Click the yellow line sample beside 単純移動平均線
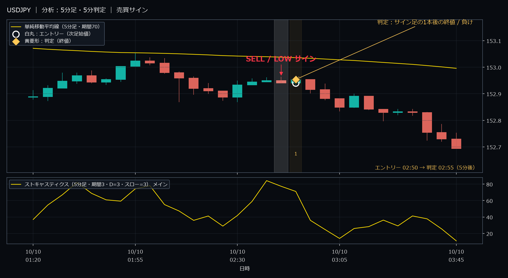508x278 pixels. point(16,27)
